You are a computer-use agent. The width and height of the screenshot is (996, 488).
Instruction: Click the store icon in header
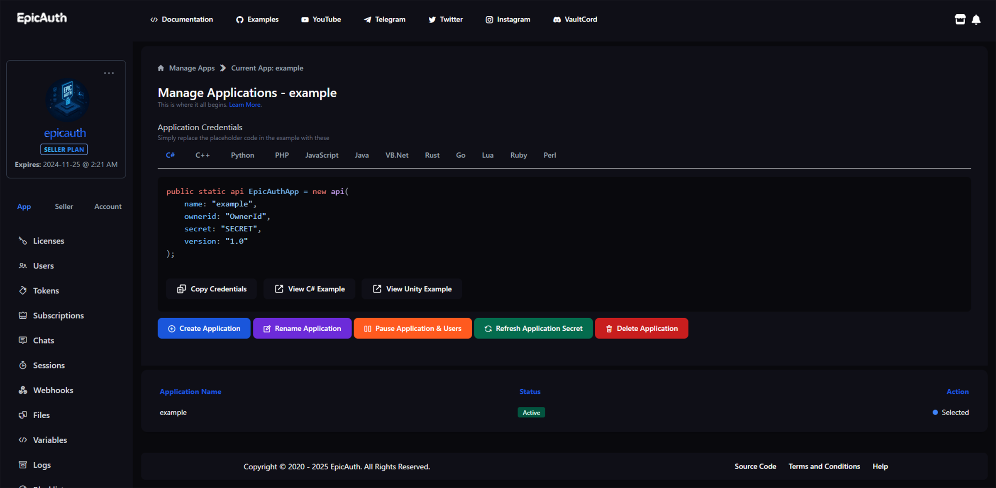(960, 20)
